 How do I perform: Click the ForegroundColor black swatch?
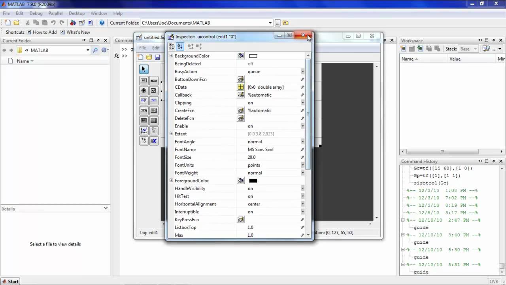pos(253,181)
